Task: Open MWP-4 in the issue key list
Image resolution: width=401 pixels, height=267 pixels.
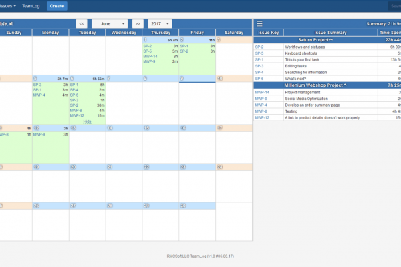Action: coord(261,105)
